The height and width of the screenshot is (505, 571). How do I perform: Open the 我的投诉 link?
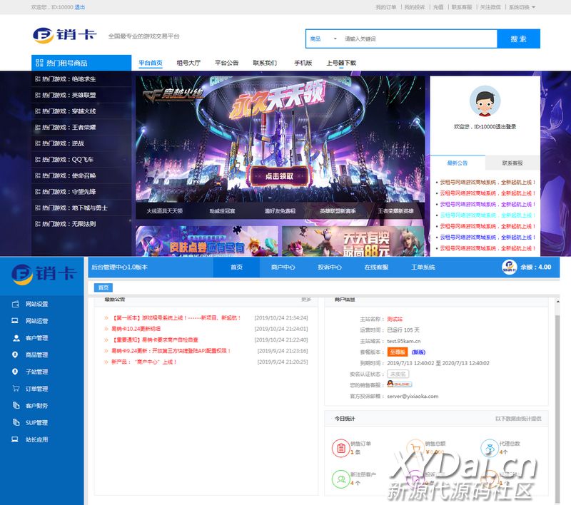pos(415,7)
